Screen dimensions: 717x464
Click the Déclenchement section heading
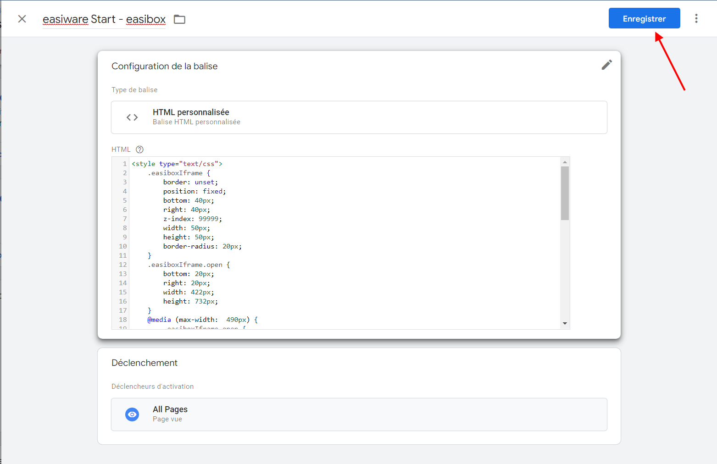[x=145, y=363]
